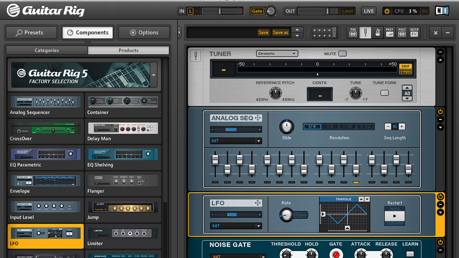Open the MSTR FX section icon
The width and height of the screenshot is (459, 258).
click(414, 32)
